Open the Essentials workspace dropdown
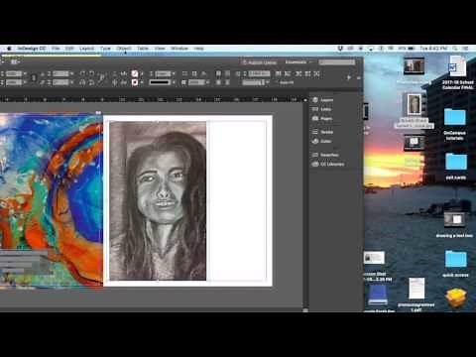 click(298, 62)
